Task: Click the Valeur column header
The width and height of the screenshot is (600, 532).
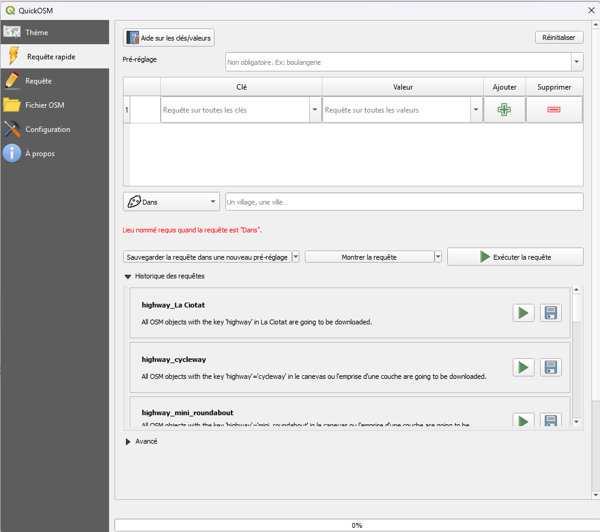Action: point(403,87)
